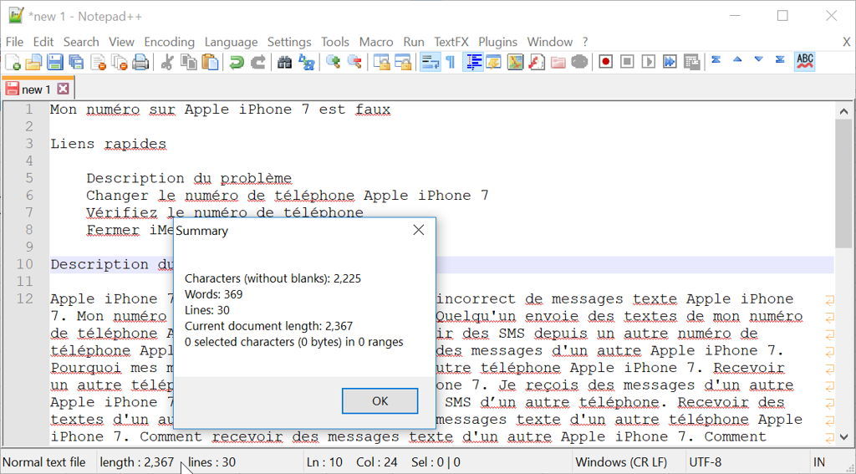The height and width of the screenshot is (474, 856).
Task: Select the 'new 1' document tab
Action: coord(37,89)
